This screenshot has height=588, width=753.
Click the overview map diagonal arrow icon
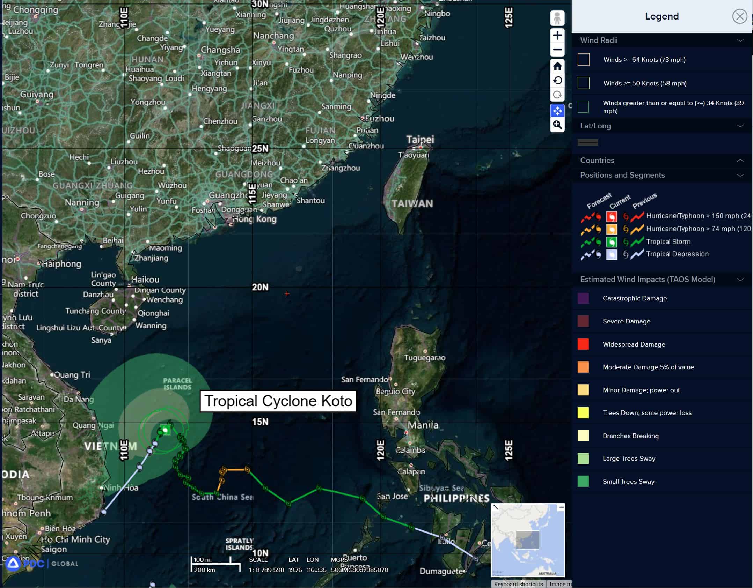(x=496, y=507)
